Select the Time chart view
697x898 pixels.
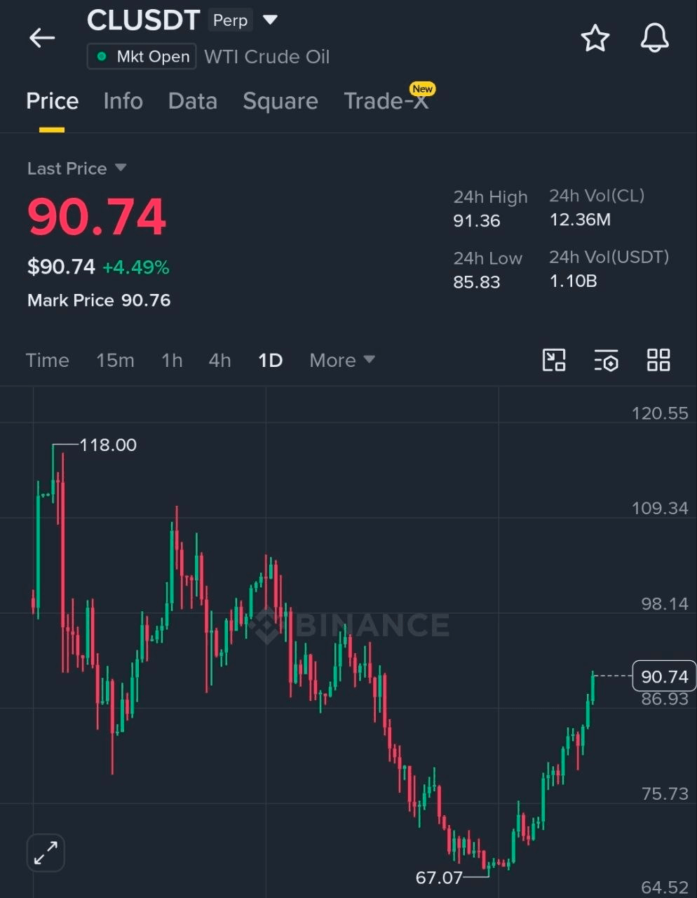click(x=48, y=361)
